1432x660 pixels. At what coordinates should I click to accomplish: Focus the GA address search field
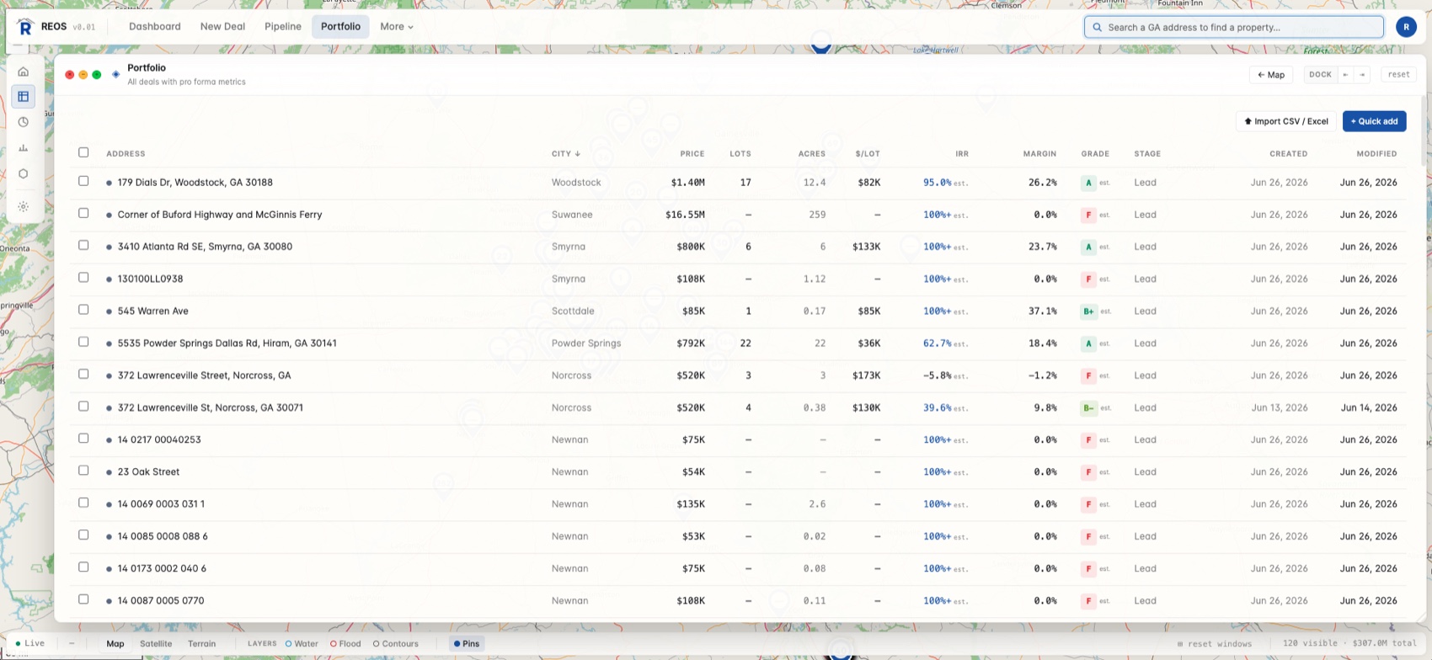[x=1234, y=27]
